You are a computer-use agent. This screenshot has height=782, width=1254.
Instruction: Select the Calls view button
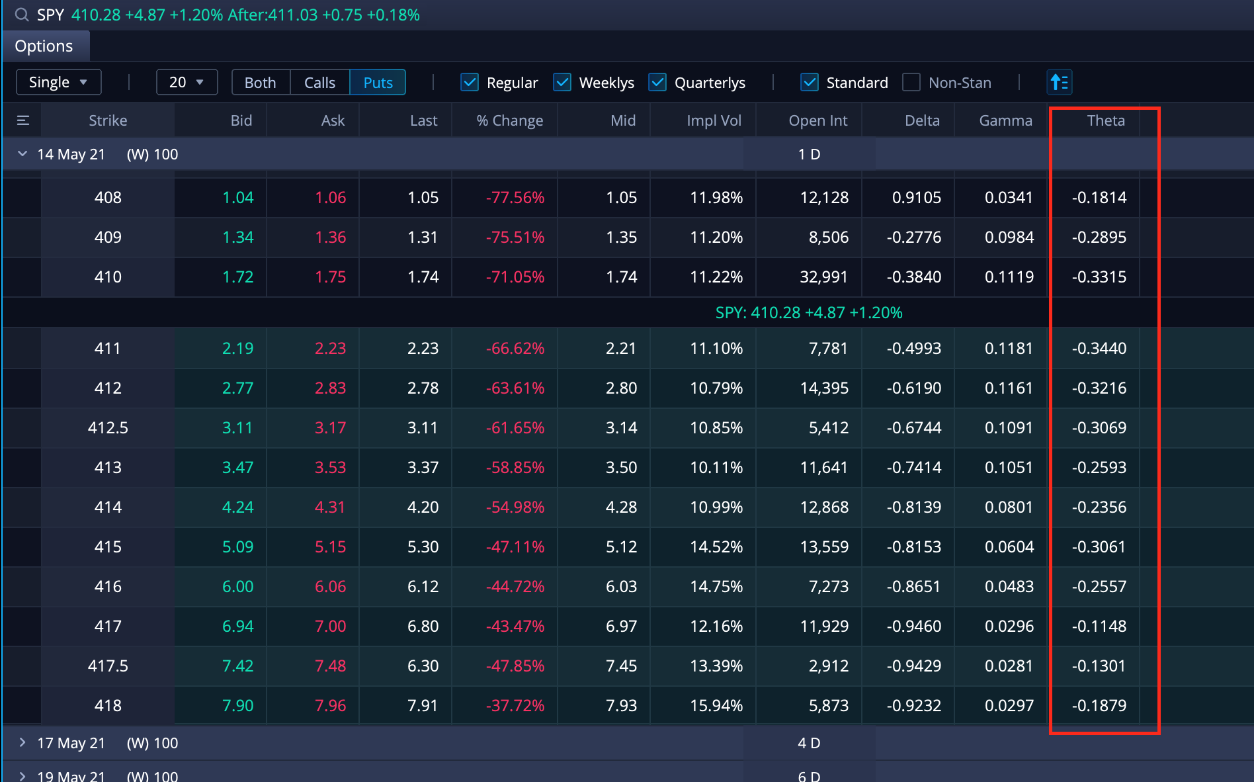320,82
